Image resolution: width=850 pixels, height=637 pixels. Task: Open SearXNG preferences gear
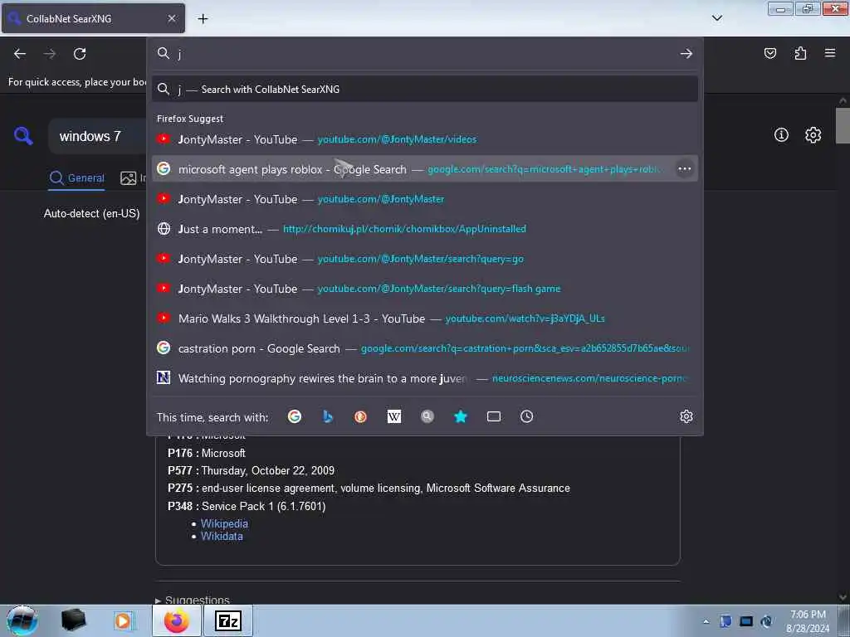coord(813,135)
